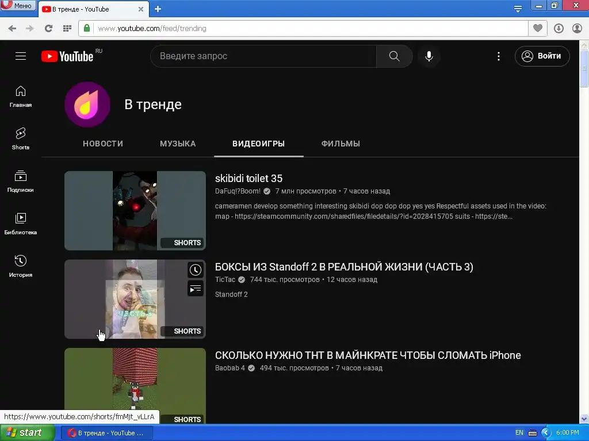Click page scrollbar up arrow
Image resolution: width=589 pixels, height=441 pixels.
[584, 45]
